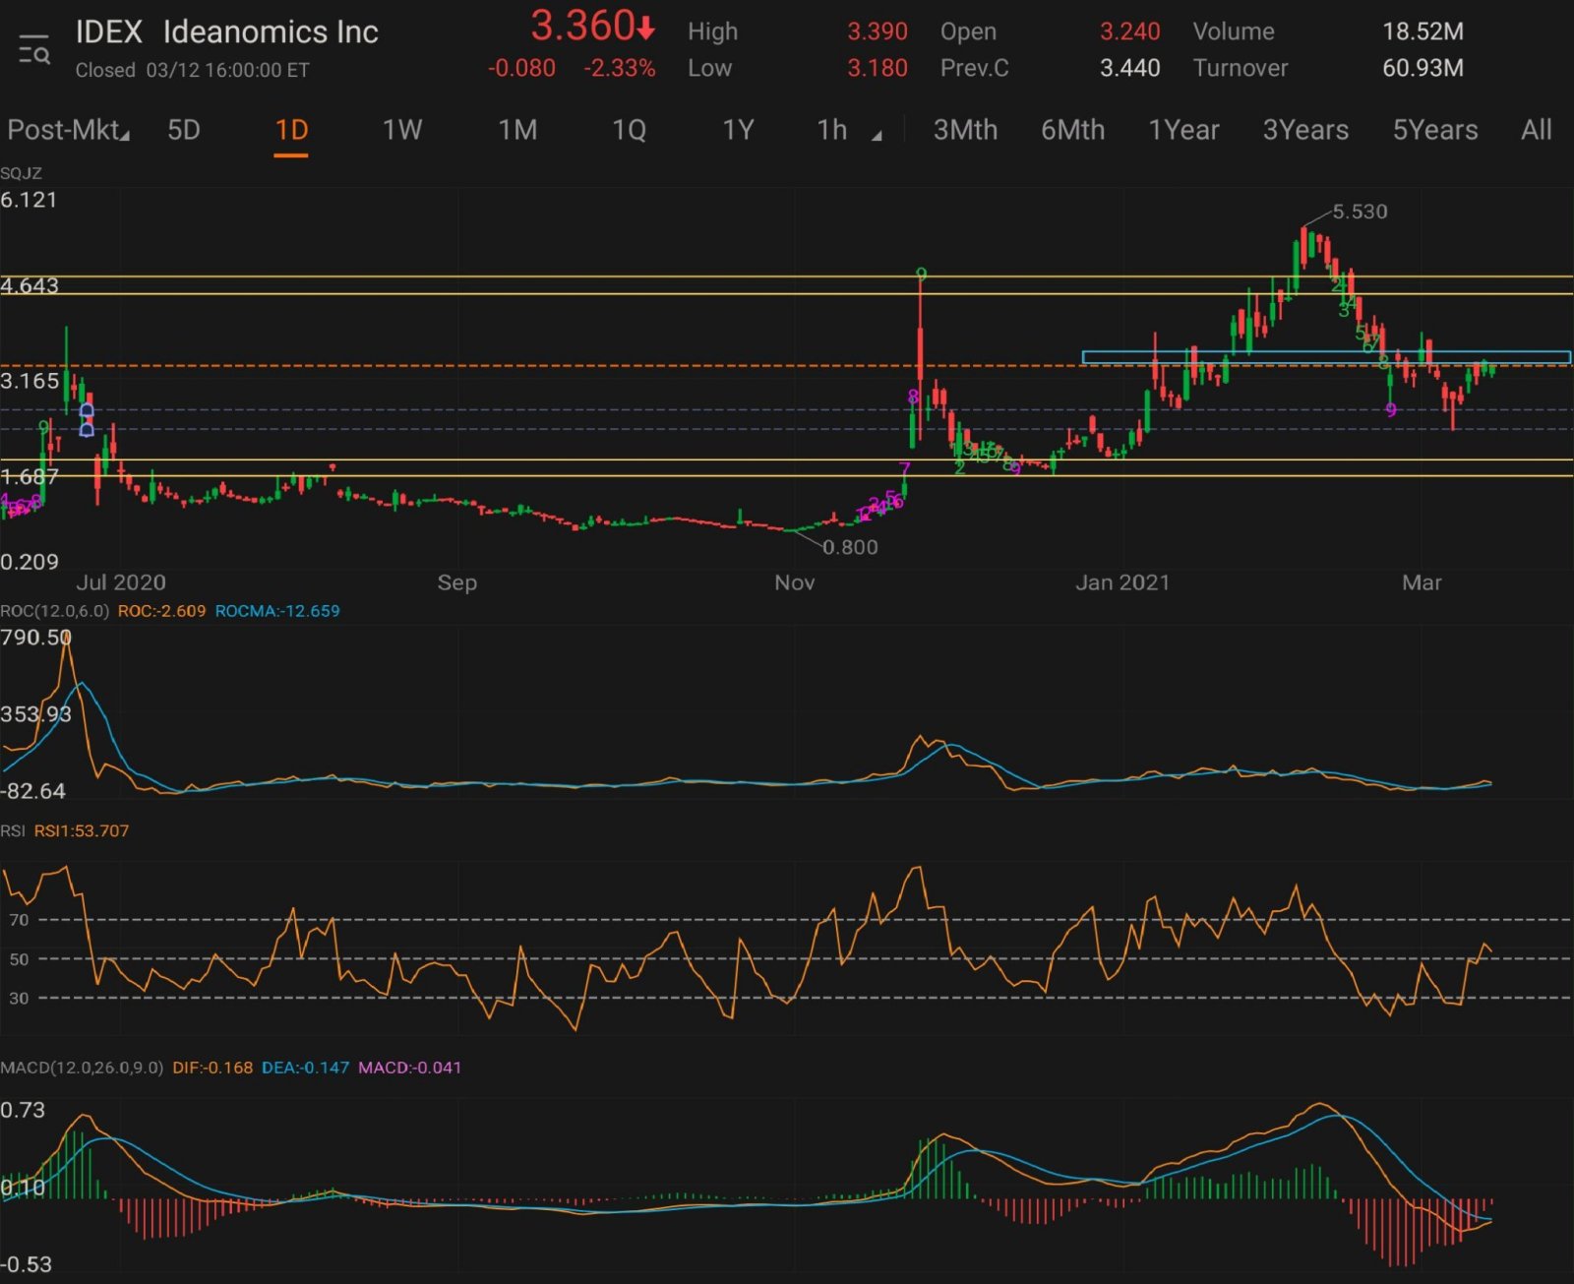Click the ROCMA:-12.659 value
Viewport: 1574px width, 1284px height.
(x=277, y=611)
